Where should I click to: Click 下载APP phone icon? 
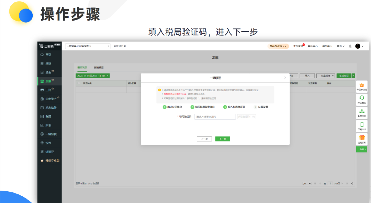[x=362, y=126]
